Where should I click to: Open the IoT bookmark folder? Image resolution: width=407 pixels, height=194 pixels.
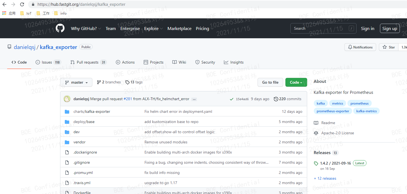tap(26, 13)
